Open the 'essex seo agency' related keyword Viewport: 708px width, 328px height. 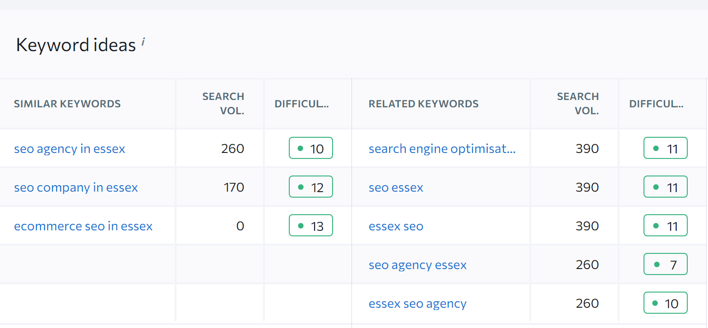coord(418,304)
